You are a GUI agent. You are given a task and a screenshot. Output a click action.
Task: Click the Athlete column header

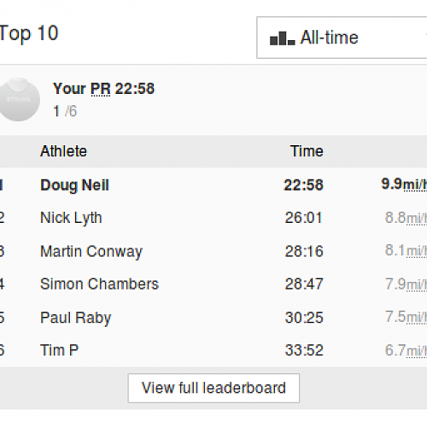point(63,151)
